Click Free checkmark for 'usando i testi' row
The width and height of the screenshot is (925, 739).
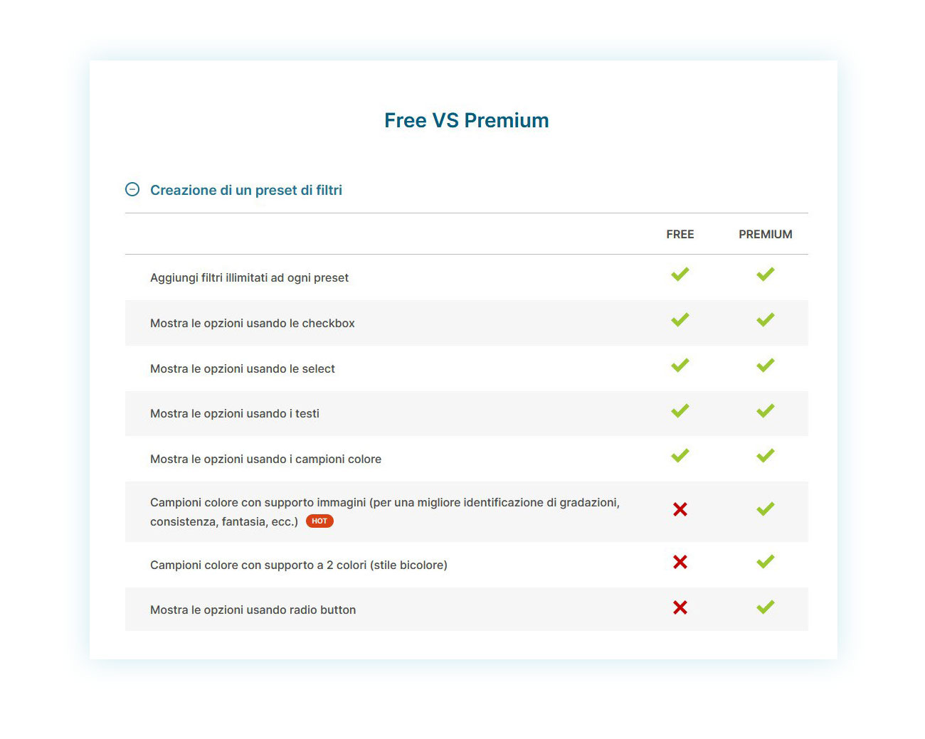(x=680, y=411)
